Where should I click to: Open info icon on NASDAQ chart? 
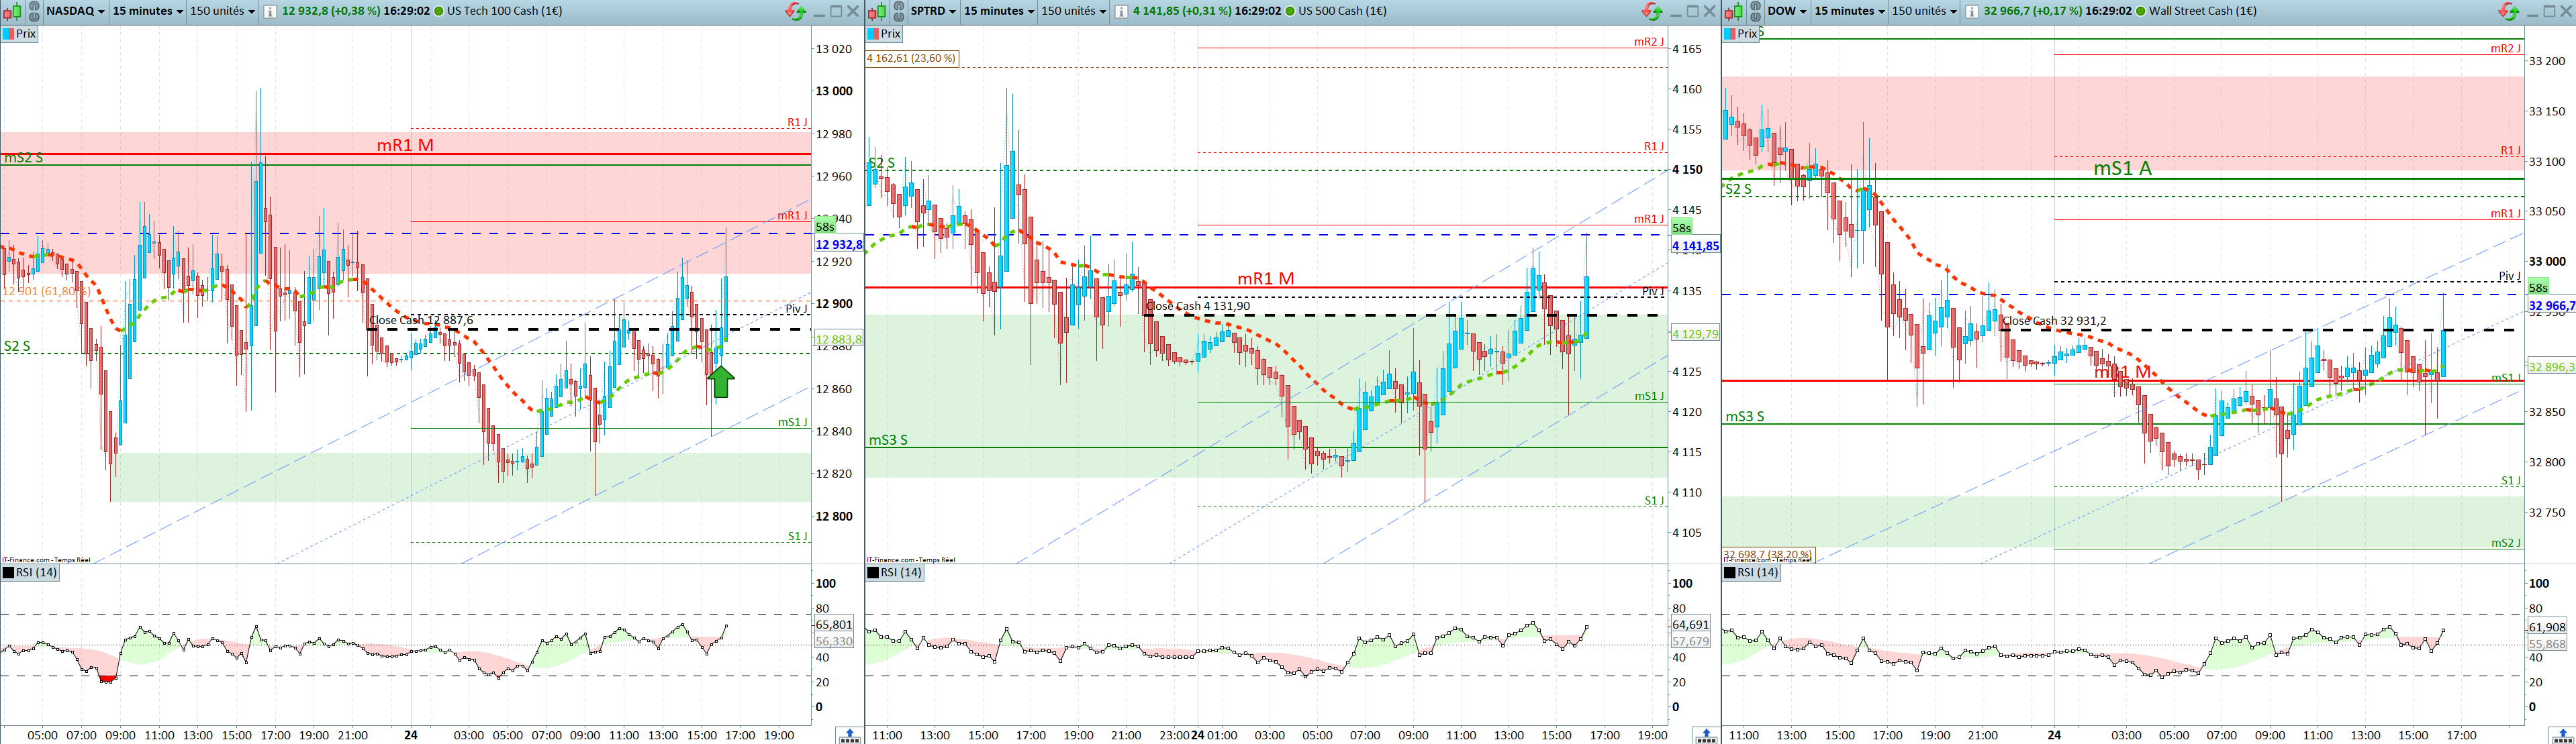(x=270, y=11)
